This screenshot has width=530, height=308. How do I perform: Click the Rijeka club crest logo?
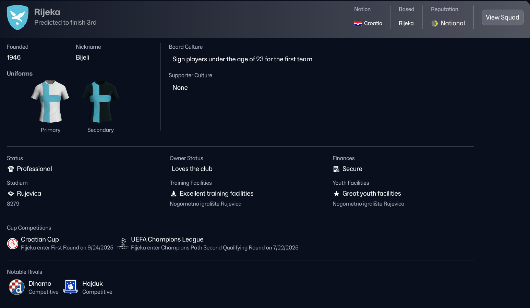pyautogui.click(x=17, y=17)
